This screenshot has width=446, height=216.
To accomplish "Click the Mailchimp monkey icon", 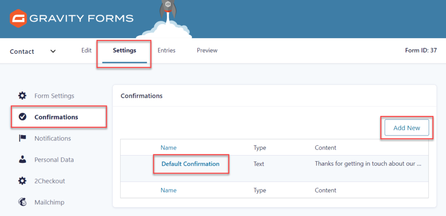I will point(22,202).
